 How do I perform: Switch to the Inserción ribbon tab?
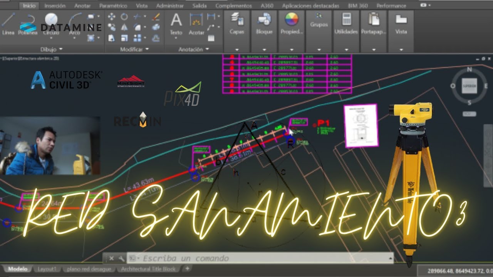click(55, 6)
